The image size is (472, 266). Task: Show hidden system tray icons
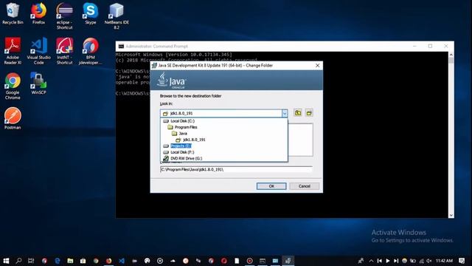(371, 261)
